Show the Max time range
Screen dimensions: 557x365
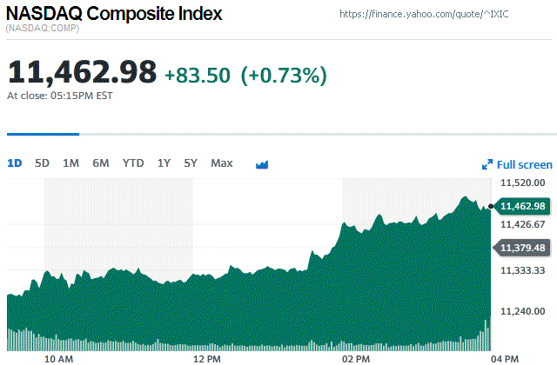coord(222,163)
